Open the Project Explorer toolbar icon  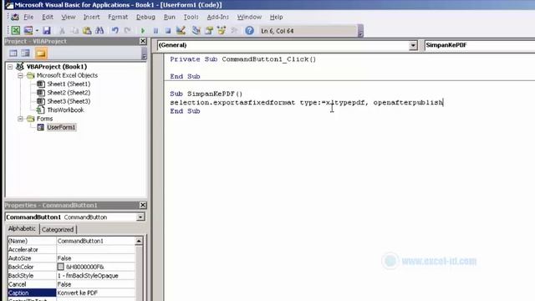(196, 30)
